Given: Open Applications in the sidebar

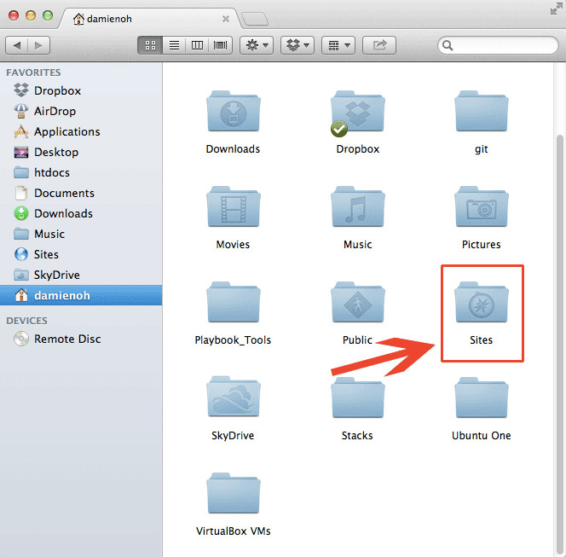Looking at the screenshot, I should [81, 132].
